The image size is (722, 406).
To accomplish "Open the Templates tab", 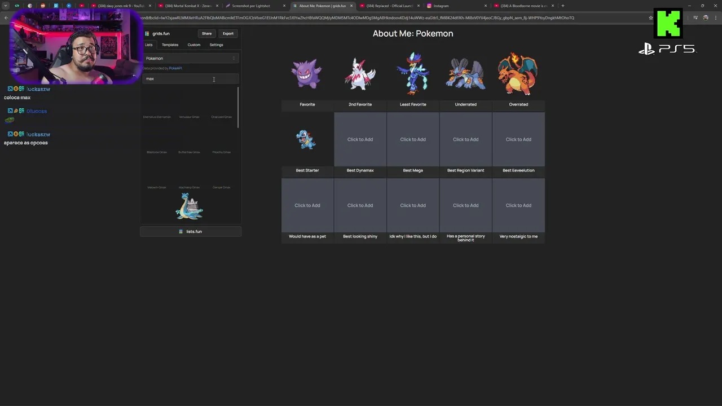I will coord(170,45).
